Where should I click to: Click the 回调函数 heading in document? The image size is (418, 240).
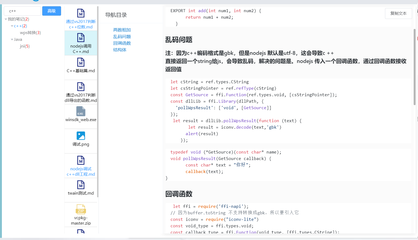click(179, 194)
